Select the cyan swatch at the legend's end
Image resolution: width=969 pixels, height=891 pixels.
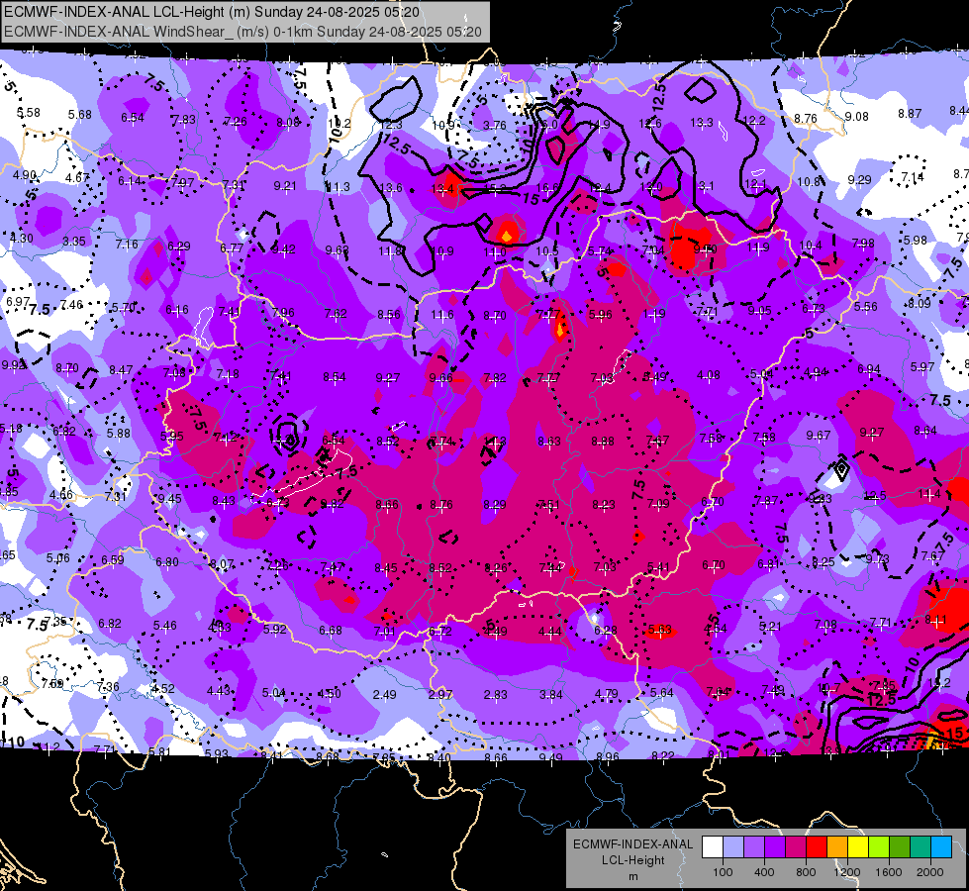(941, 847)
